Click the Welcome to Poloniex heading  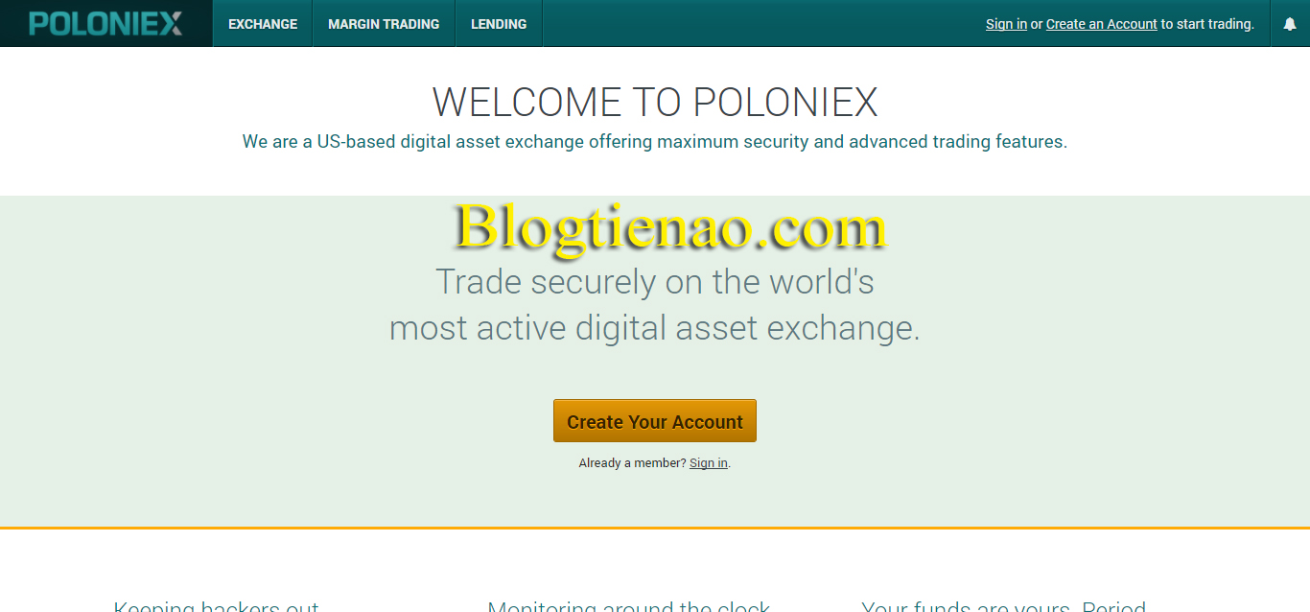[655, 102]
